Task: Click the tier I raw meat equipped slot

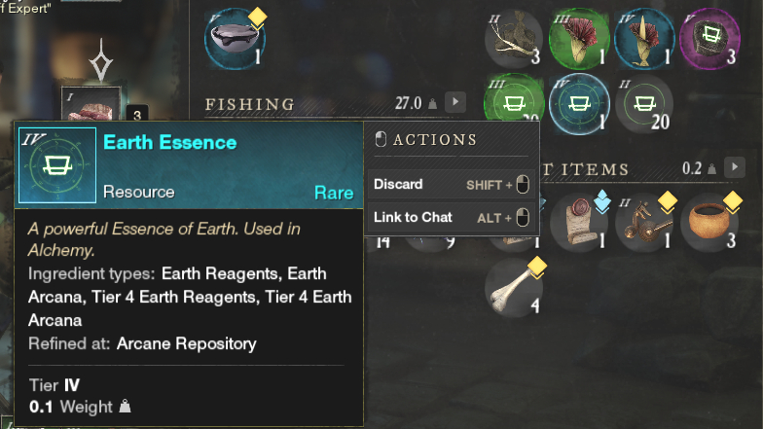Action: (x=91, y=104)
